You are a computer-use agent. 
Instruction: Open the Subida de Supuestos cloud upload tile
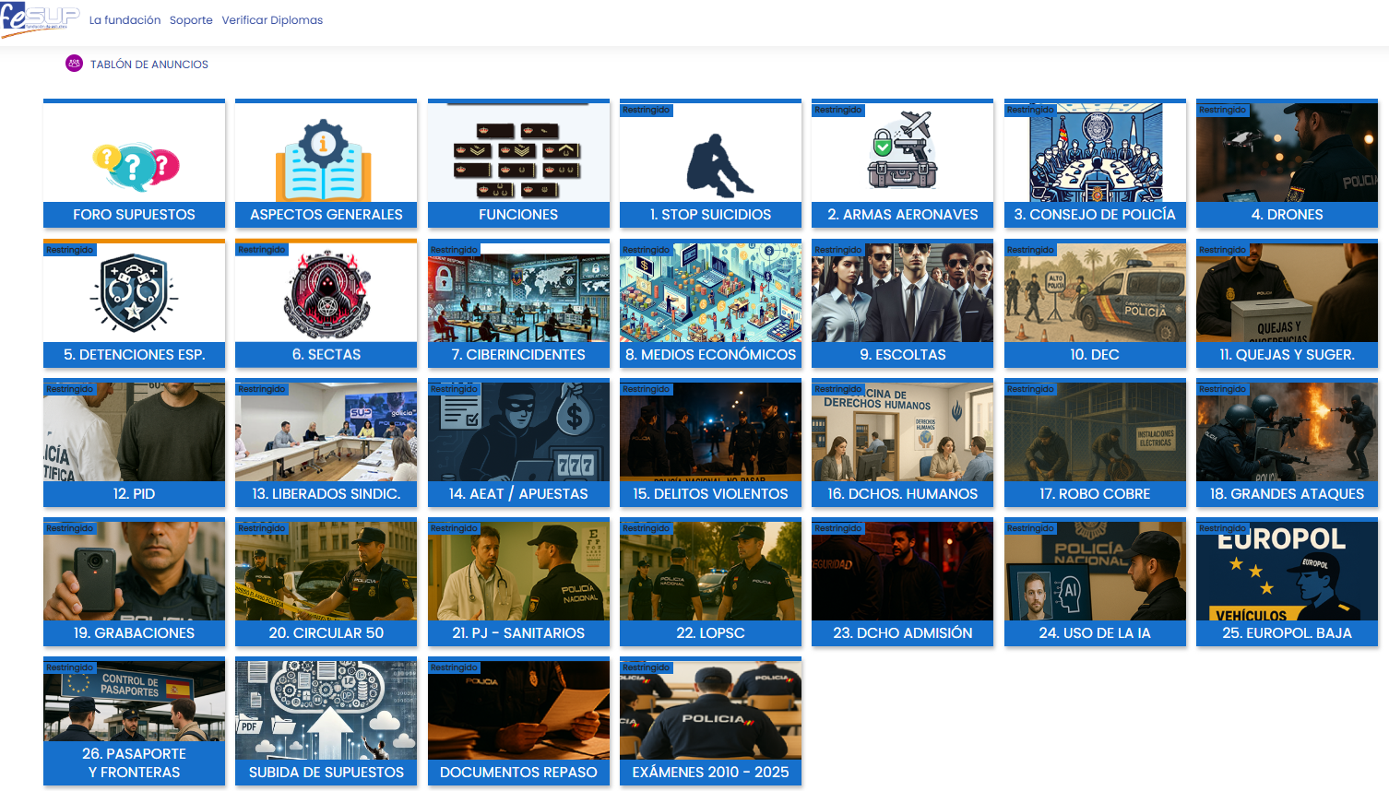326,710
